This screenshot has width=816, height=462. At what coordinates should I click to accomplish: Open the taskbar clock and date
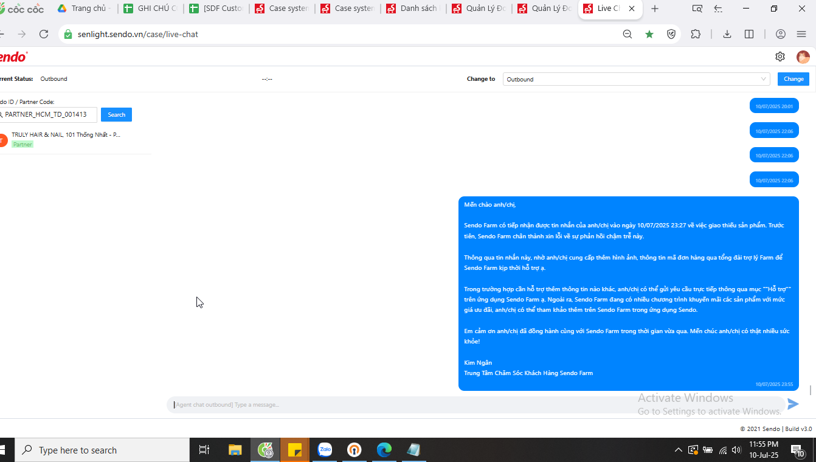click(764, 450)
